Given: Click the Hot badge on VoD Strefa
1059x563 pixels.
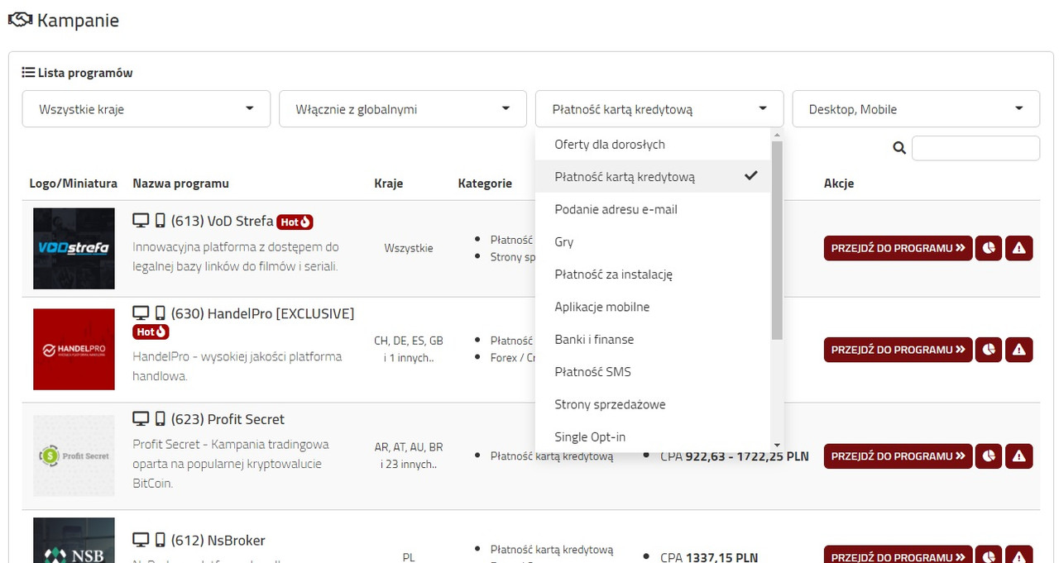Looking at the screenshot, I should 295,222.
